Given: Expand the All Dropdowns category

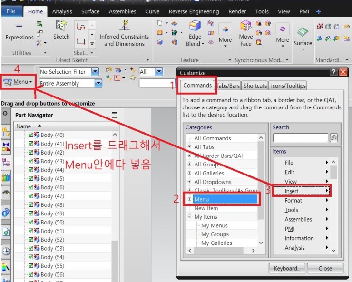Looking at the screenshot, I should point(189,182).
